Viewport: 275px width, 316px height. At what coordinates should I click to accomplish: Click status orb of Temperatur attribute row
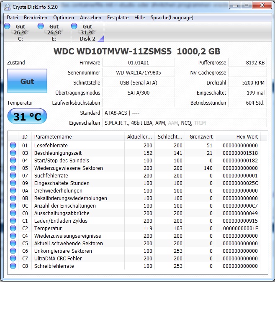point(13,228)
